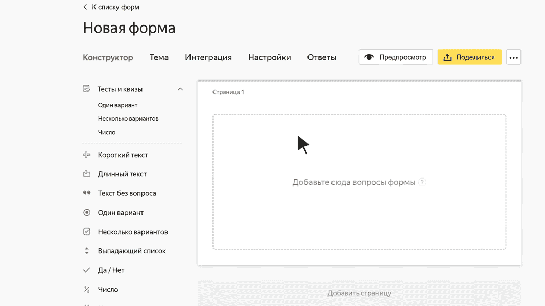The image size is (545, 306).
Task: Click the Тесты и квизы sidebar icon
Action: [x=86, y=88]
